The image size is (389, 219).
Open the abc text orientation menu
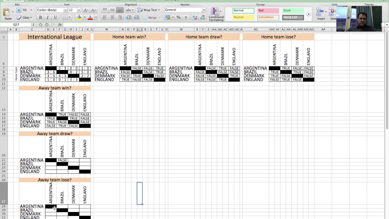click(130, 10)
